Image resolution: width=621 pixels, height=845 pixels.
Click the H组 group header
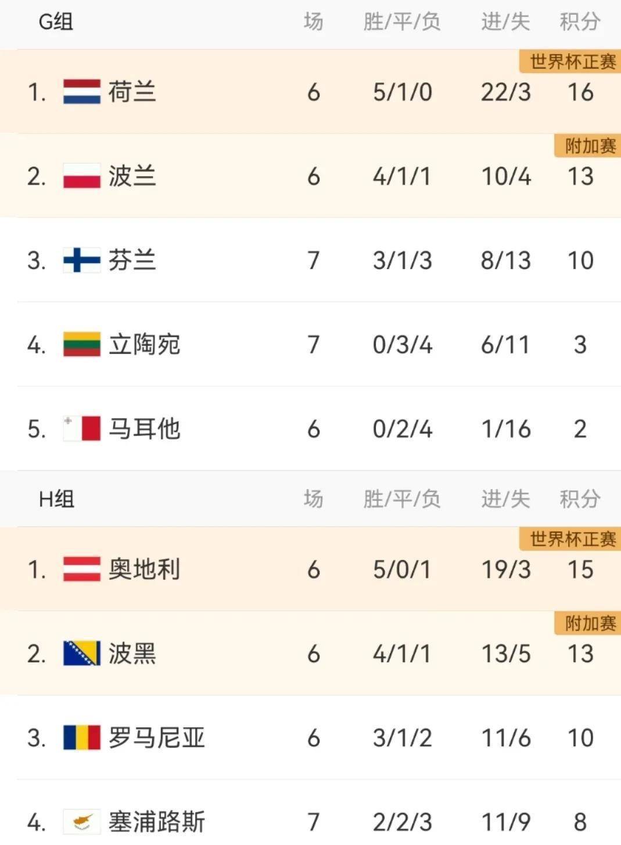click(x=56, y=499)
